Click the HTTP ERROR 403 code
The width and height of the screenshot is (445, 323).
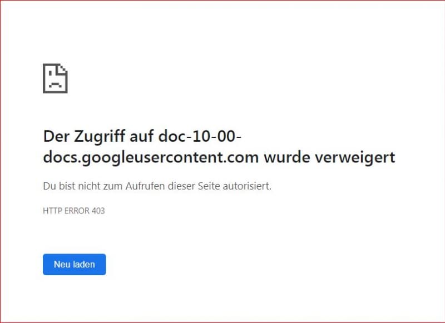pos(74,211)
